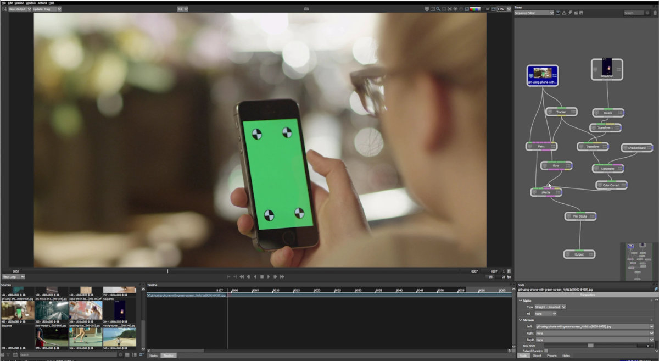Open the Session menu

(x=19, y=3)
